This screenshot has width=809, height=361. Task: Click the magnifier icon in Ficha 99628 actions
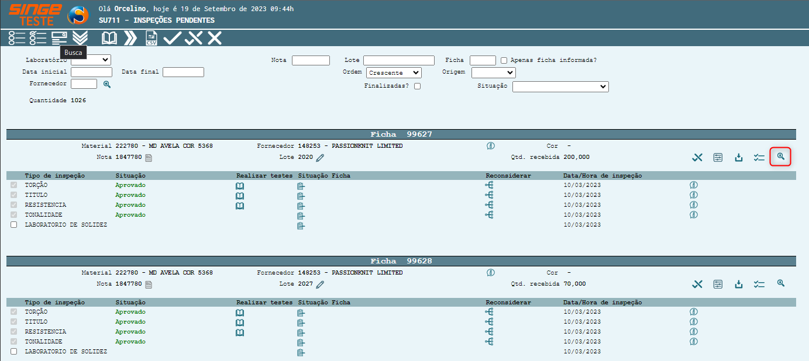pos(780,283)
